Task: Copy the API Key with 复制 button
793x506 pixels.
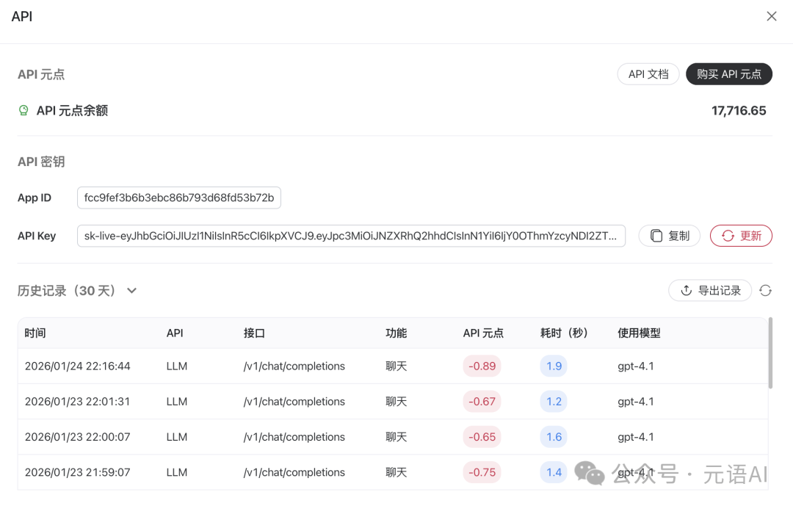Action: (x=669, y=236)
